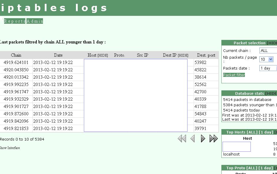Image resolution: width=277 pixels, height=174 pixels.
Task: Click the Date column header
Action: click(58, 55)
